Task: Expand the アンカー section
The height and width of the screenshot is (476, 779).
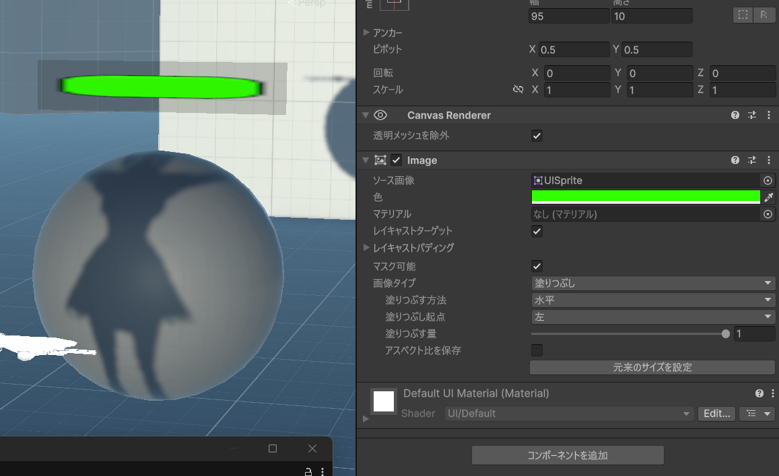Action: 366,32
